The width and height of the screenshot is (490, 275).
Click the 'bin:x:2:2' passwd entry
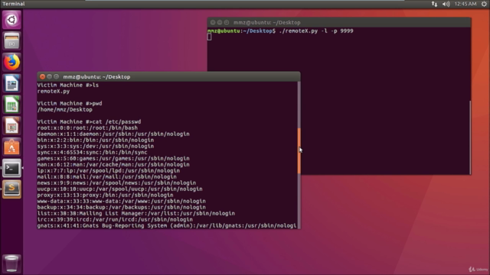pyautogui.click(x=96, y=140)
